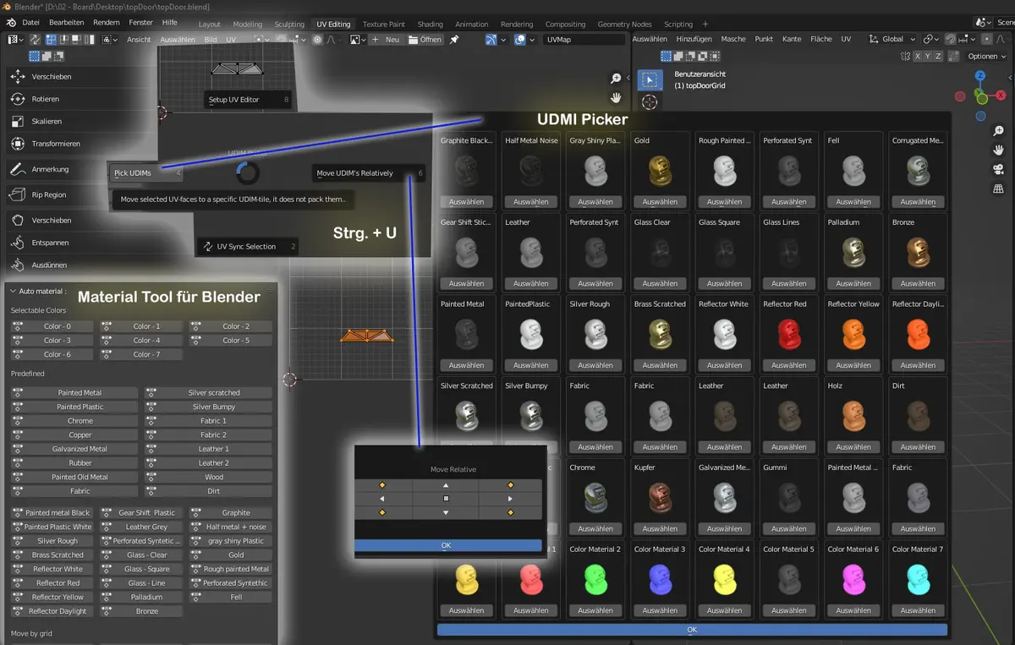
Task: Expand the Optionen dropdown
Action: [985, 56]
